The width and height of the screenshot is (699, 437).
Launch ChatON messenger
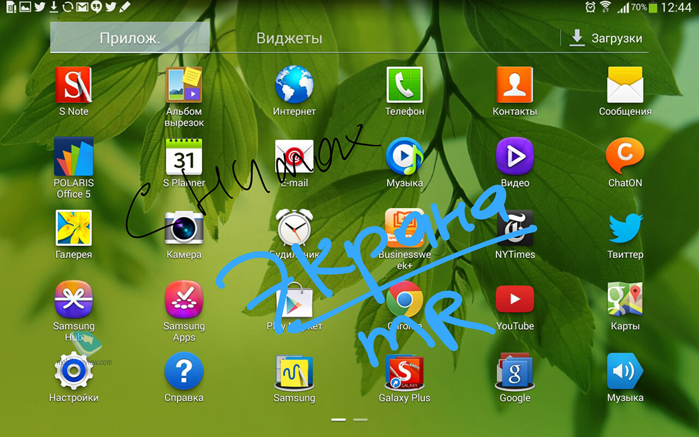pyautogui.click(x=625, y=156)
